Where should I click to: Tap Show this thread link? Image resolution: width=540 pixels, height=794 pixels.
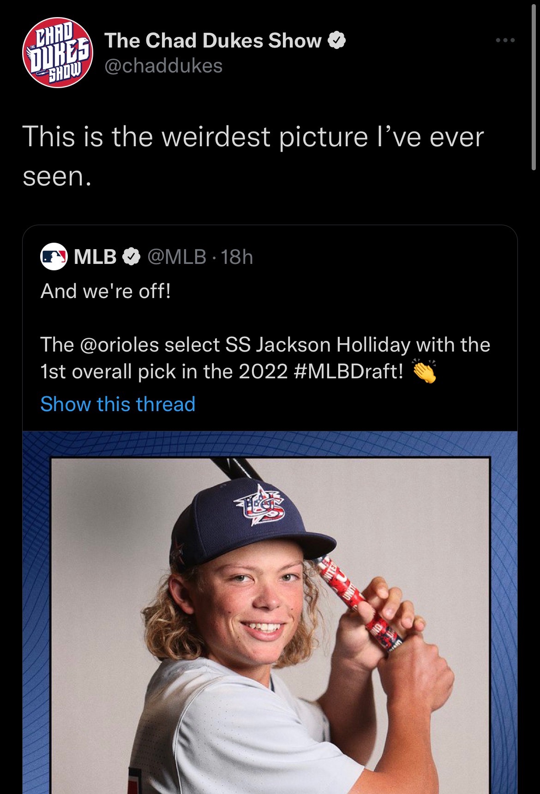point(118,404)
